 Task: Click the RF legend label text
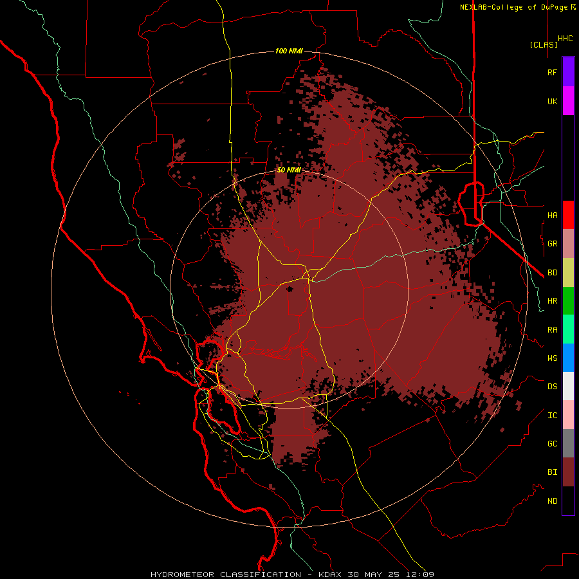coord(553,72)
